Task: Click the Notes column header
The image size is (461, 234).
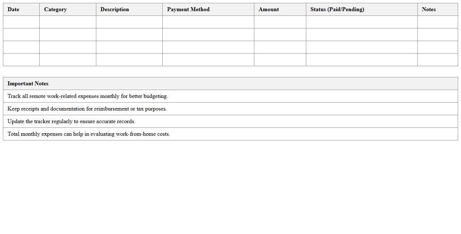Action: pyautogui.click(x=429, y=9)
